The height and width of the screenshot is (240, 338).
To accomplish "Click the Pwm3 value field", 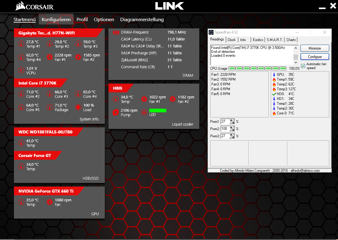I will tap(225, 136).
